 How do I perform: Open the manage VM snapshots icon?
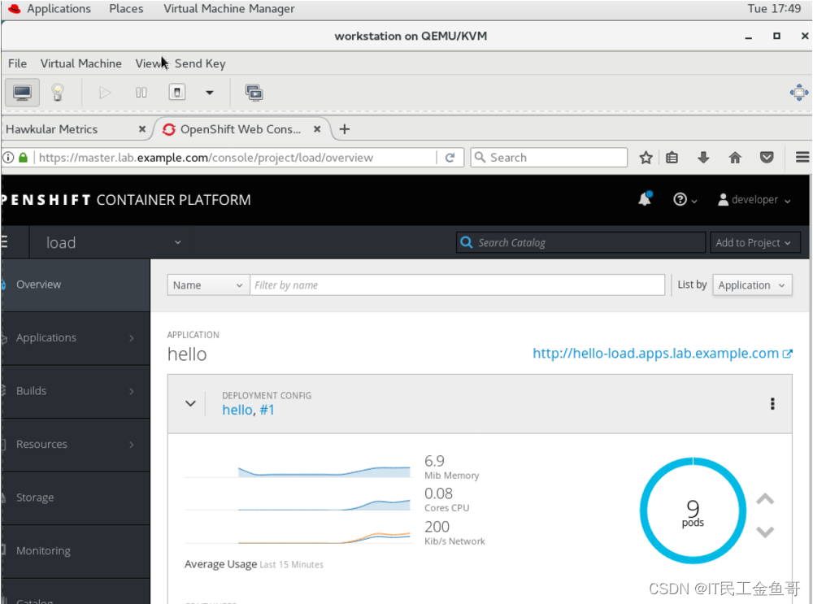click(x=254, y=93)
